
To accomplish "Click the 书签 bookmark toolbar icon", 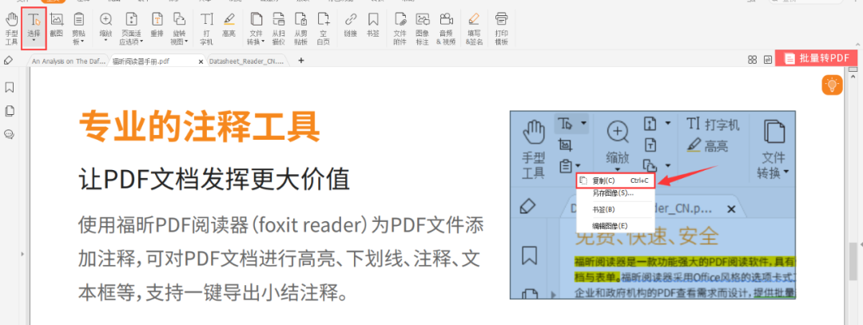I will point(373,20).
